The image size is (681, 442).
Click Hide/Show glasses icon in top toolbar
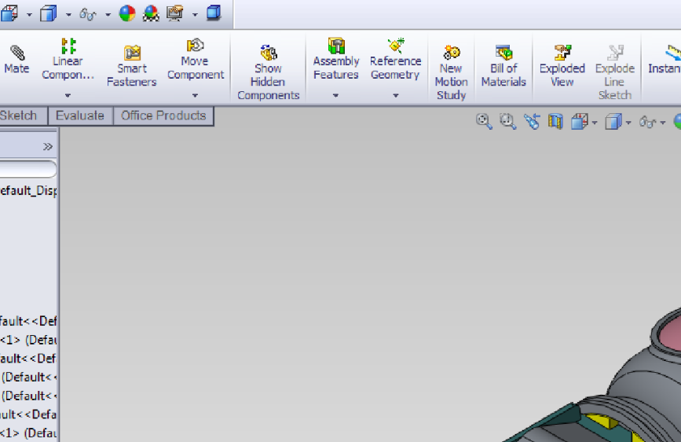(87, 14)
